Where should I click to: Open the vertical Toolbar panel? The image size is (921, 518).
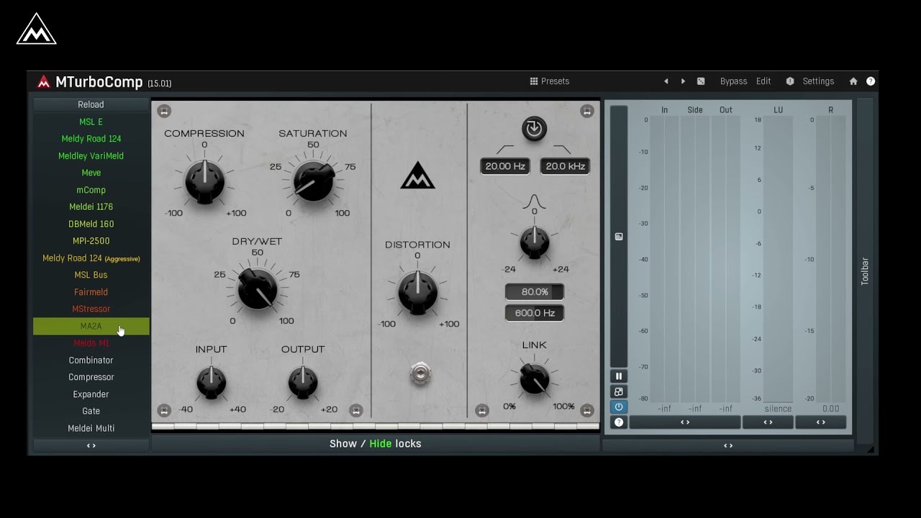click(x=865, y=271)
